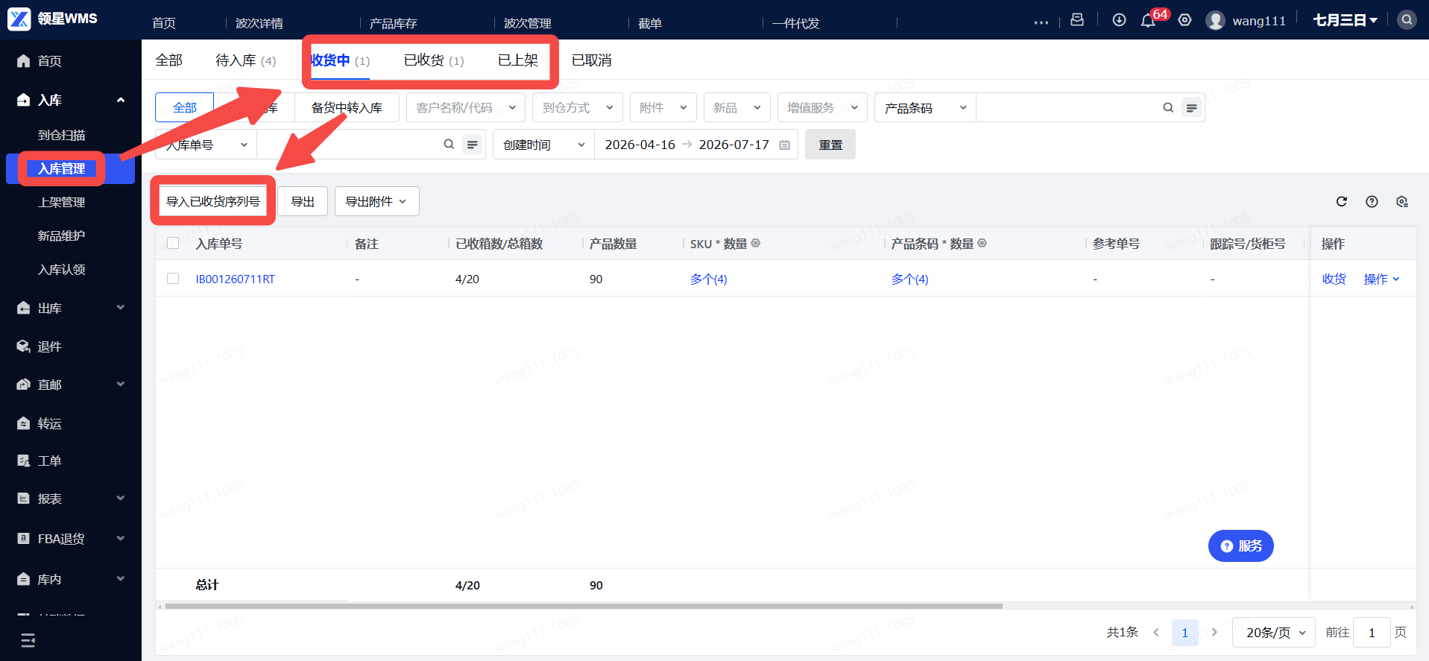Image resolution: width=1429 pixels, height=661 pixels.
Task: Open the 导出附件 dropdown button
Action: point(377,201)
